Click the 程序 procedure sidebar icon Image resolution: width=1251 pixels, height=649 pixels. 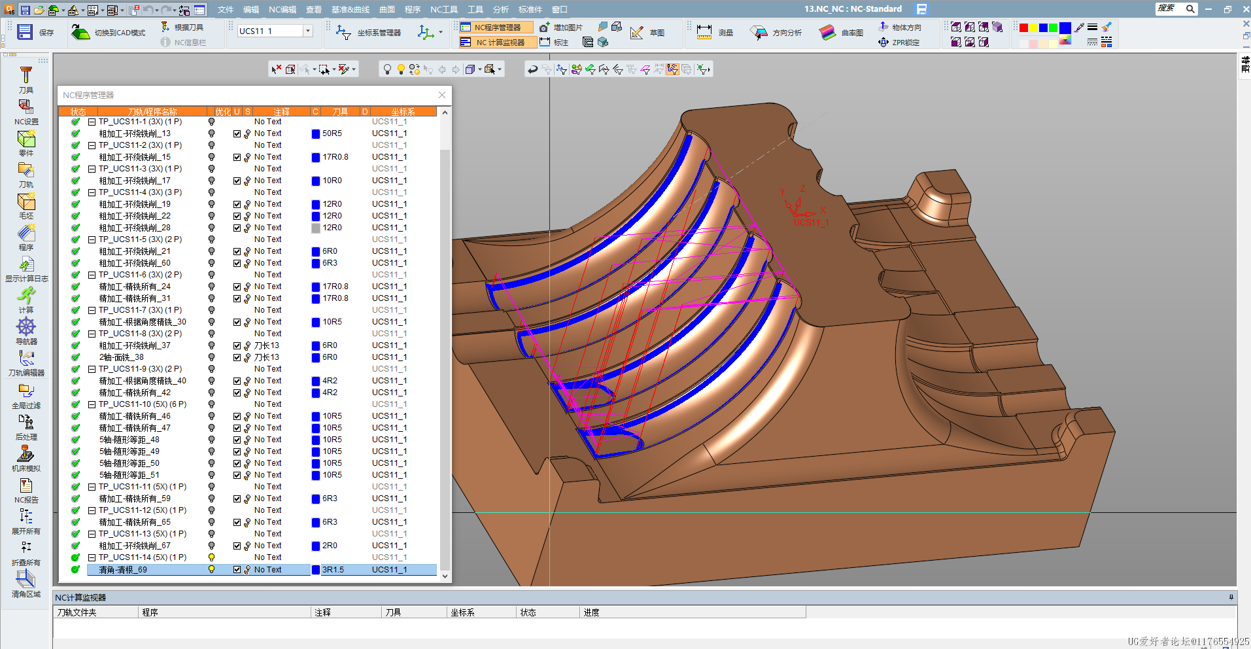coord(26,237)
